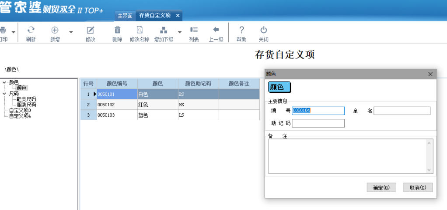Click the \颜色\ path breadcrumb
This screenshot has width=447, height=210.
point(12,69)
